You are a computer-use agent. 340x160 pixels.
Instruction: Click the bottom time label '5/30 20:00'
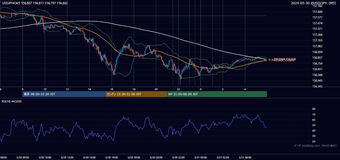[156, 157]
